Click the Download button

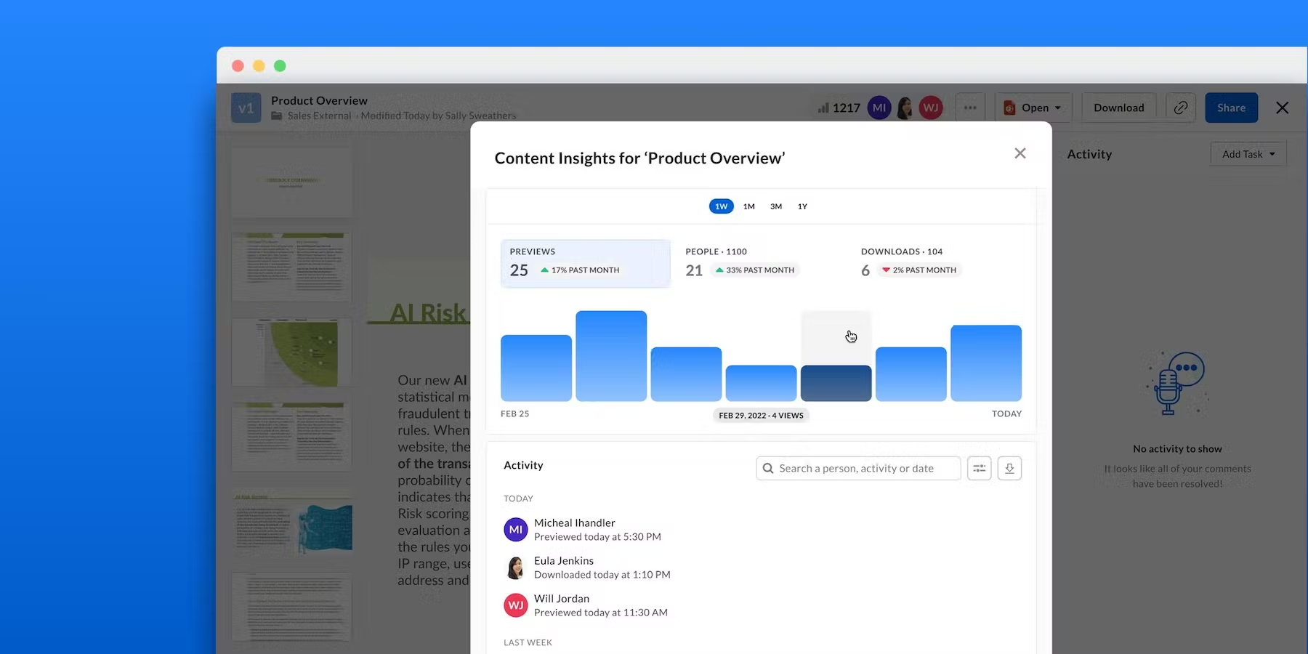pyautogui.click(x=1118, y=108)
